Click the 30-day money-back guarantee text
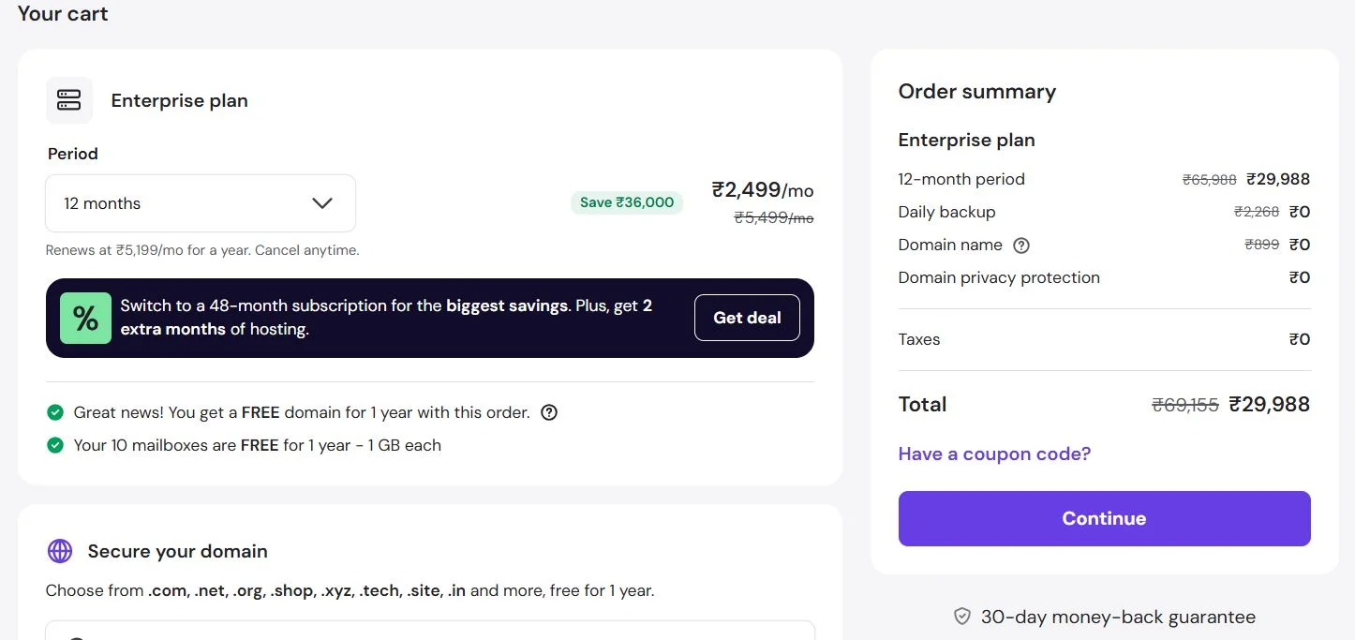This screenshot has width=1355, height=640. 1118,617
